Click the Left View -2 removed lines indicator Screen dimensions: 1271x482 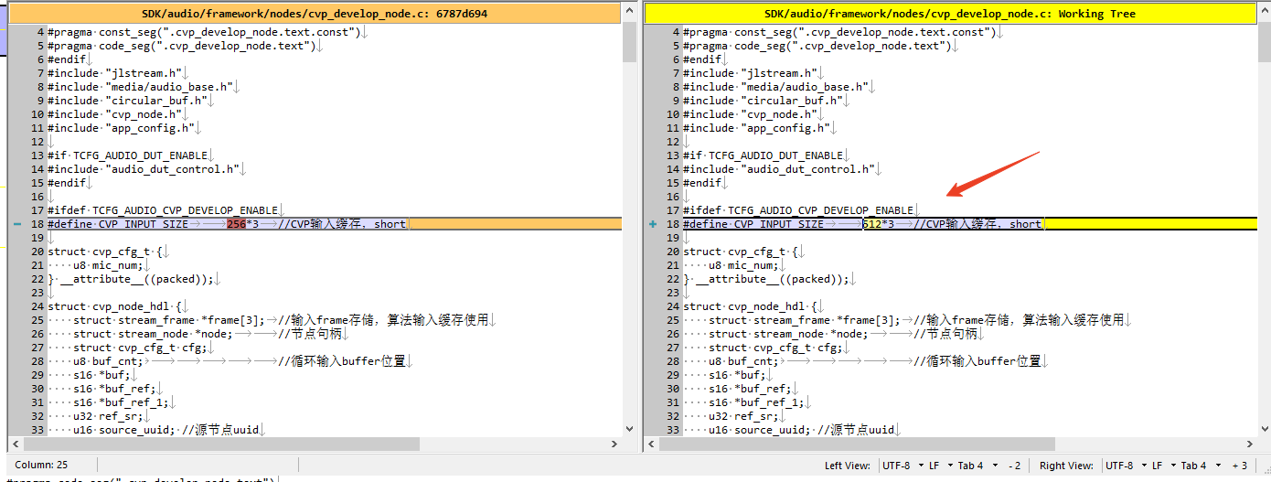tap(1015, 466)
